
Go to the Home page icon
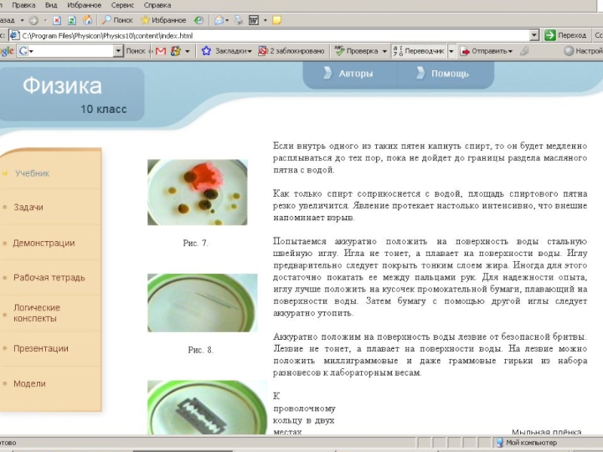click(x=87, y=20)
